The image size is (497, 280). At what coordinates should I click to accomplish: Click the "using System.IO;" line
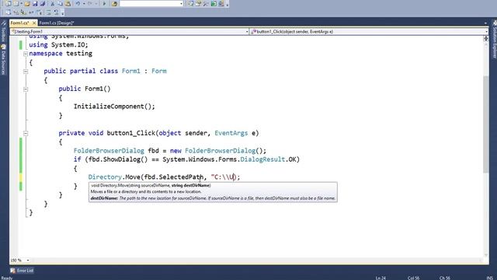(x=59, y=45)
